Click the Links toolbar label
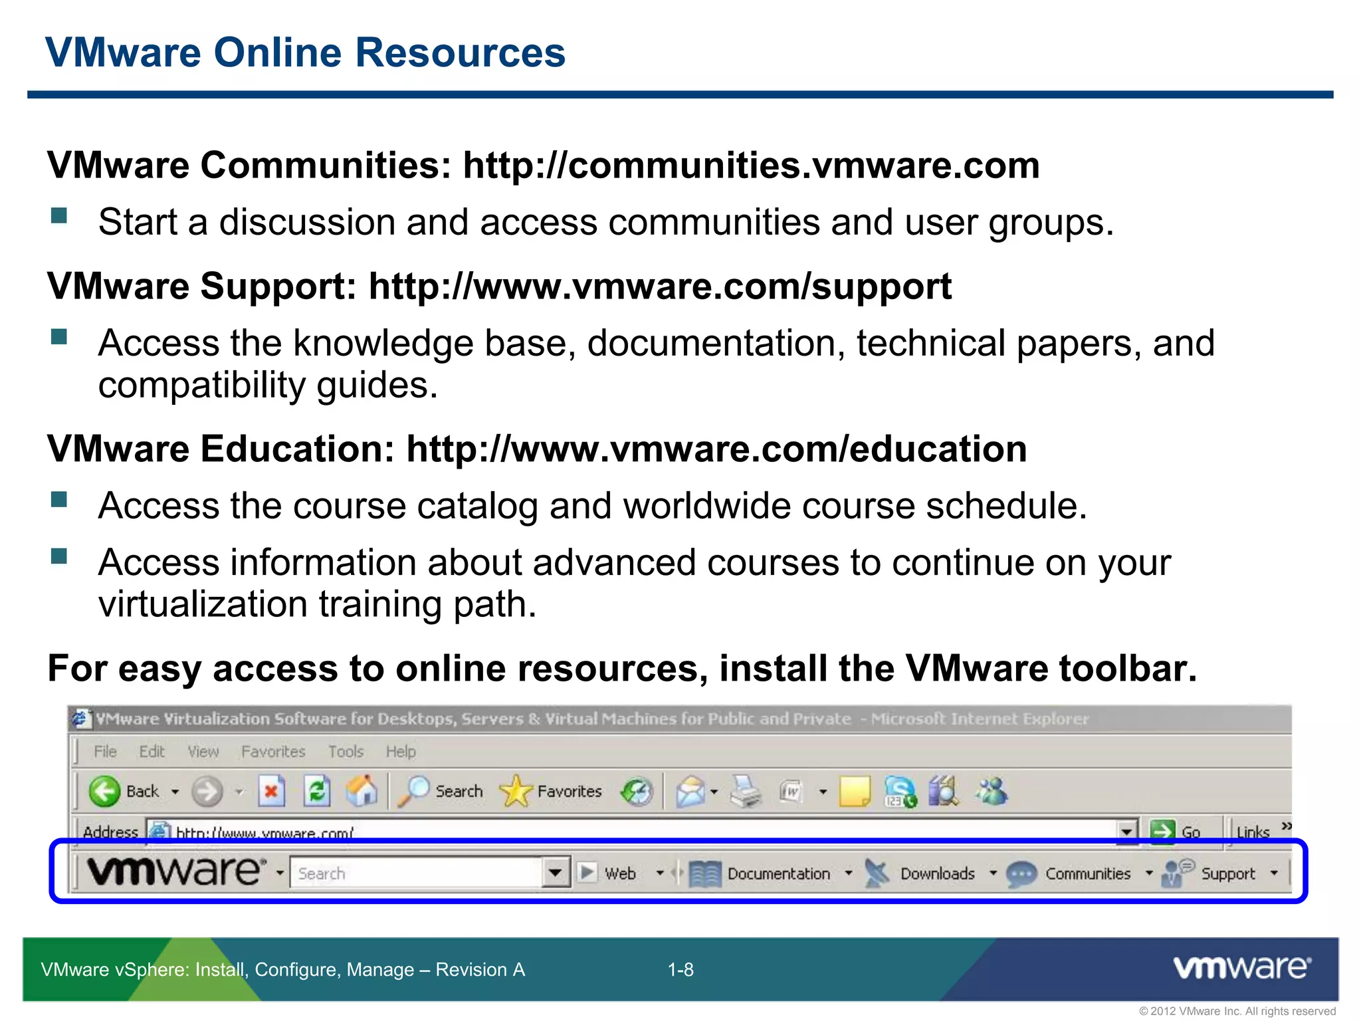The height and width of the screenshot is (1021, 1361). tap(1253, 832)
